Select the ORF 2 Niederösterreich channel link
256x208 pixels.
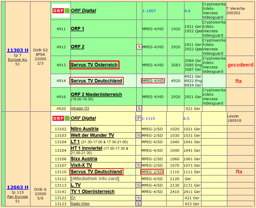[96, 94]
